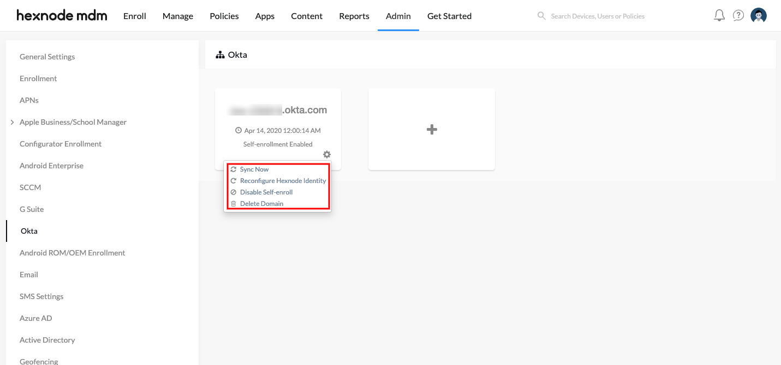The image size is (781, 365).
Task: Open Azure AD settings
Action: click(x=36, y=318)
